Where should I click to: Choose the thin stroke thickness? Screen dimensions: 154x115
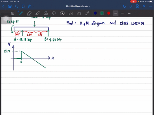[x=123, y=13]
